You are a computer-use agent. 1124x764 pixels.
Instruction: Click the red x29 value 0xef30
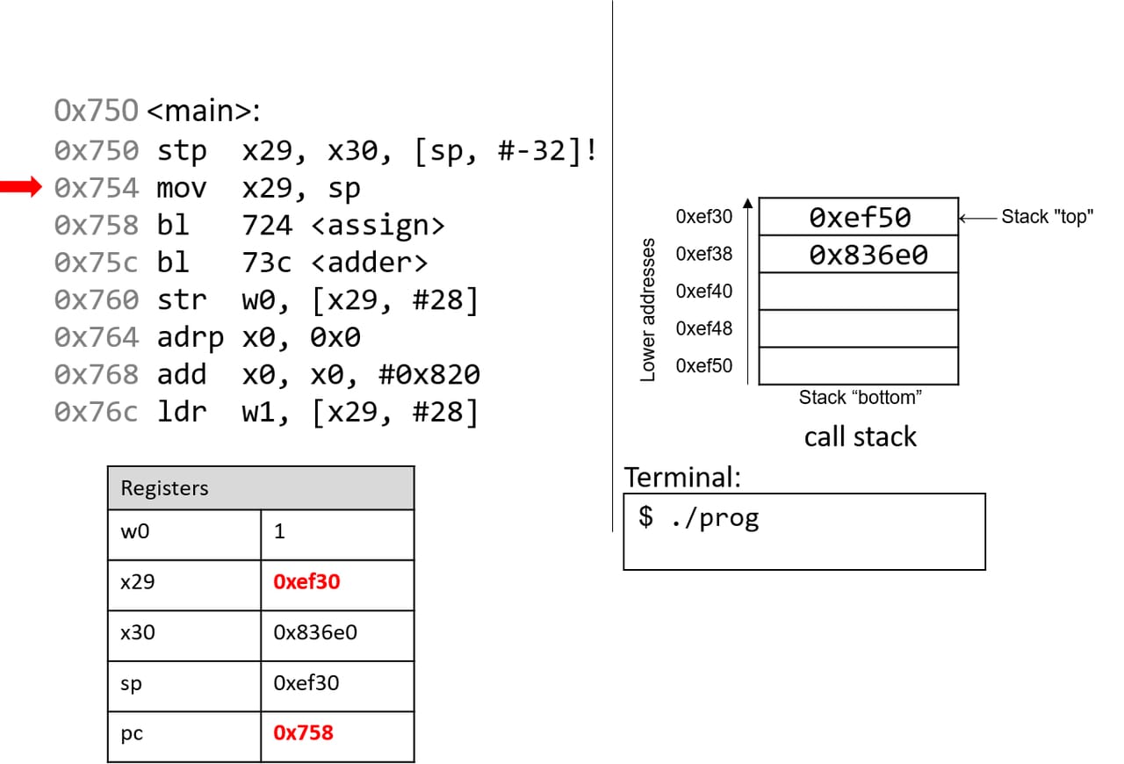click(x=306, y=582)
